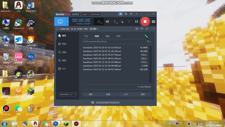Take a screenshot with the camera icon

[153, 22]
